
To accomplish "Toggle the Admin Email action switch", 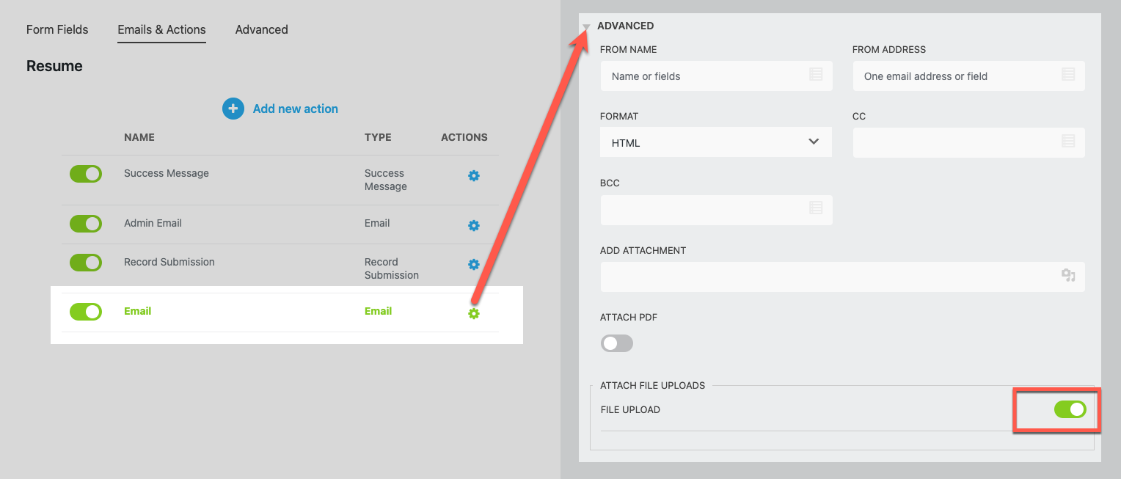I will tap(86, 224).
